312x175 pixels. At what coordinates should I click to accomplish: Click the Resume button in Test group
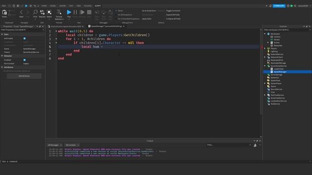(x=82, y=12)
